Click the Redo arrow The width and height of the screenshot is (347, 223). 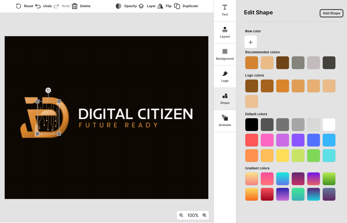click(x=56, y=6)
